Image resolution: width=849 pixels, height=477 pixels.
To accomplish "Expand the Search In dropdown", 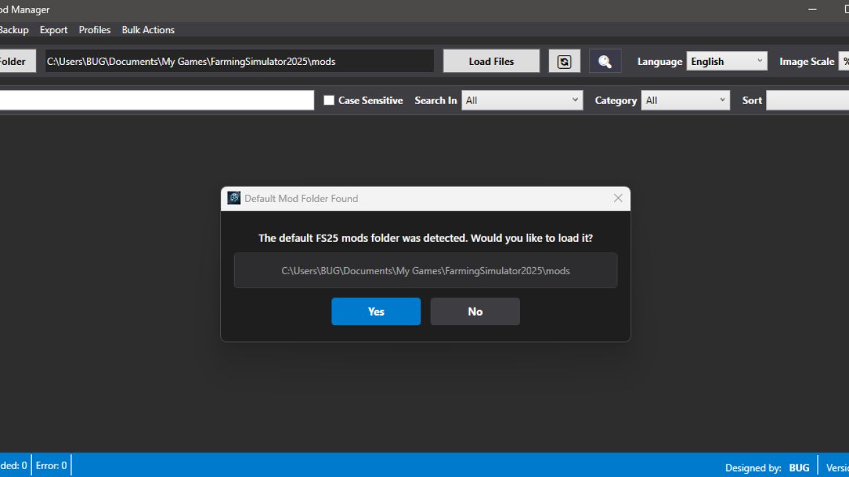I will (522, 100).
